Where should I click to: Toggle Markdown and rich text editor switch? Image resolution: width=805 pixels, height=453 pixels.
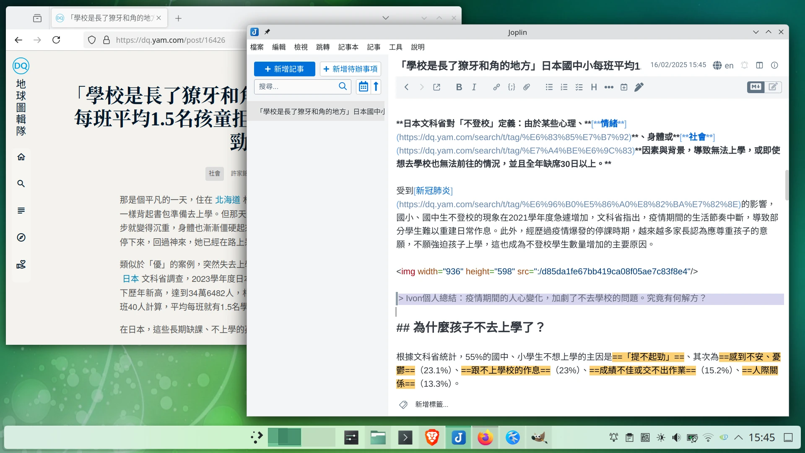[764, 87]
